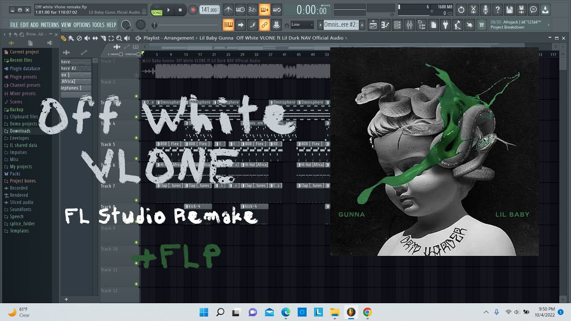Image resolution: width=571 pixels, height=321 pixels.
Task: Adjust the master volume knob
Action: (126, 25)
